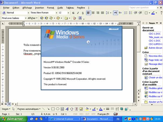Open the Affichage menu
This screenshot has height=122, width=163.
(27, 8)
